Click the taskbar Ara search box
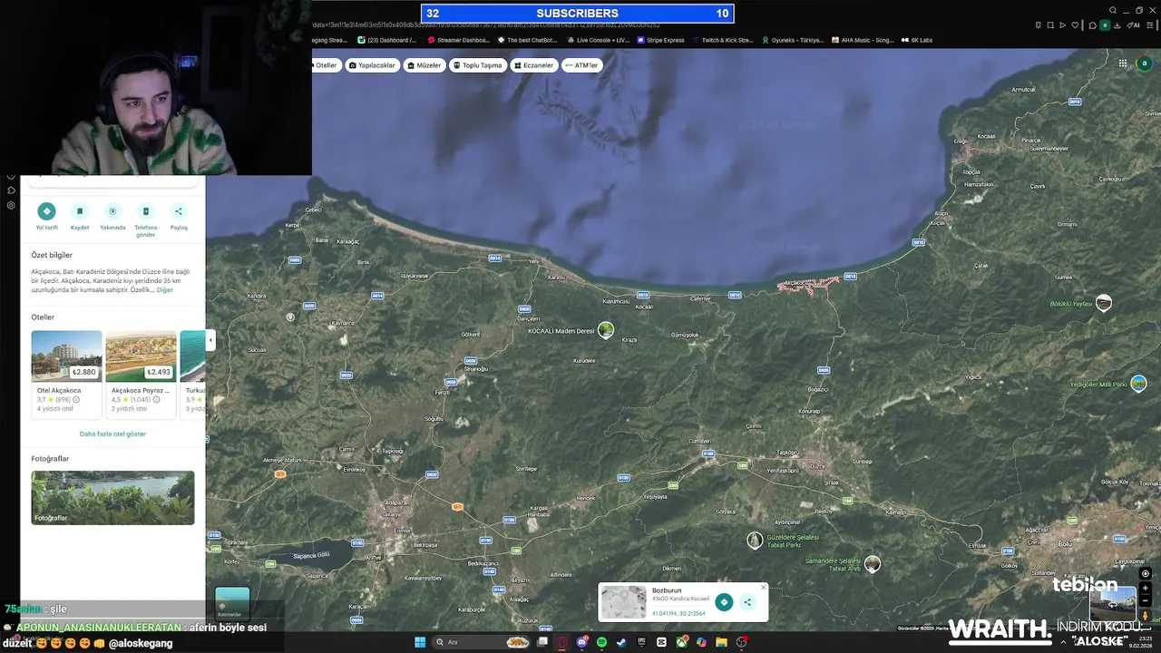The image size is (1161, 653). click(481, 642)
